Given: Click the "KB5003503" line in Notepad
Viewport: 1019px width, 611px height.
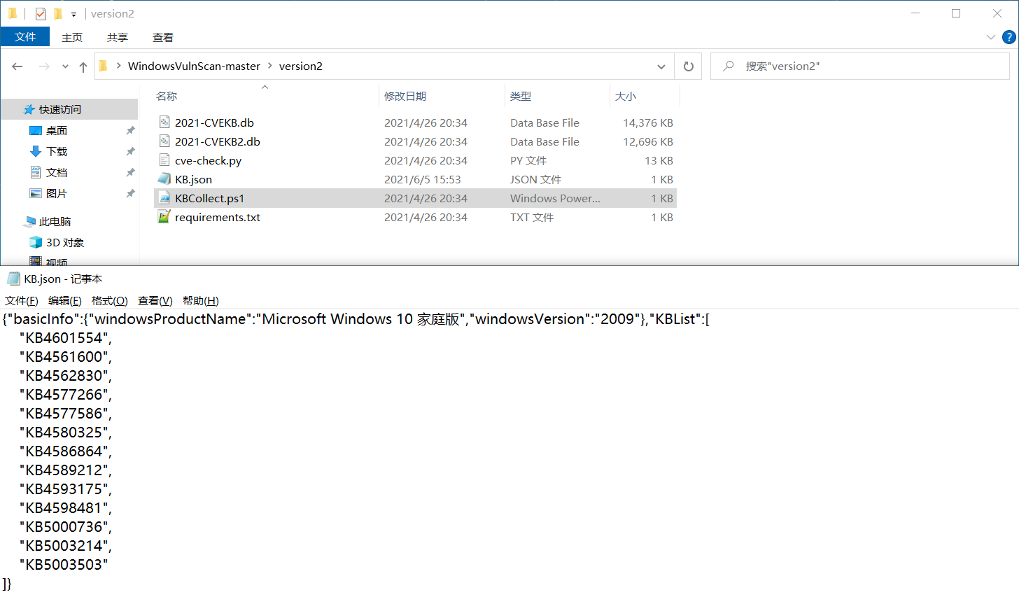Looking at the screenshot, I should pos(64,564).
